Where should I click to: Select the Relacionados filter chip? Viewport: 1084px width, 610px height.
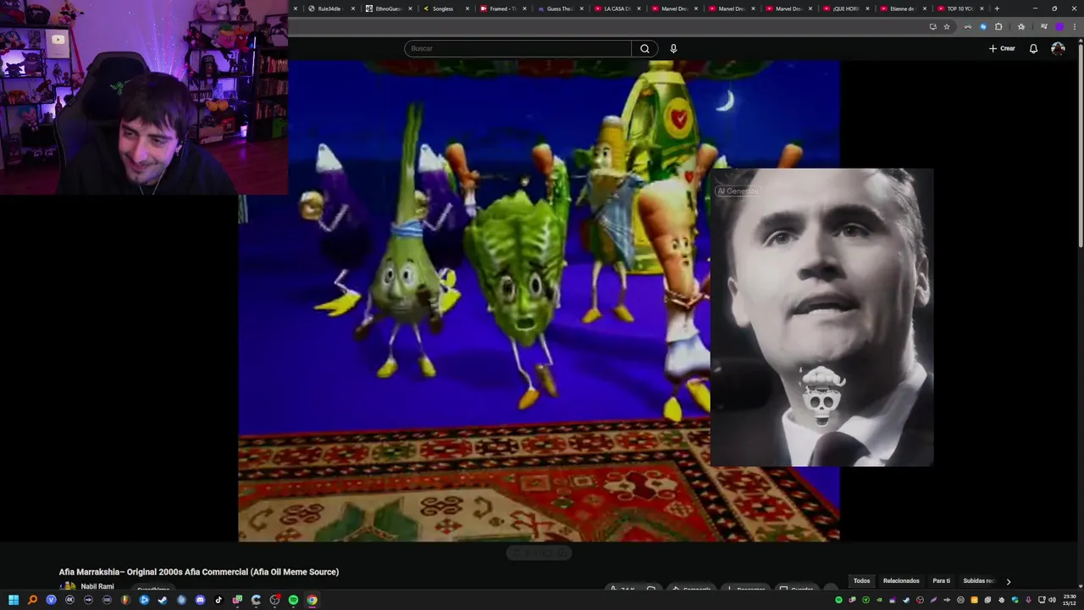(x=901, y=581)
